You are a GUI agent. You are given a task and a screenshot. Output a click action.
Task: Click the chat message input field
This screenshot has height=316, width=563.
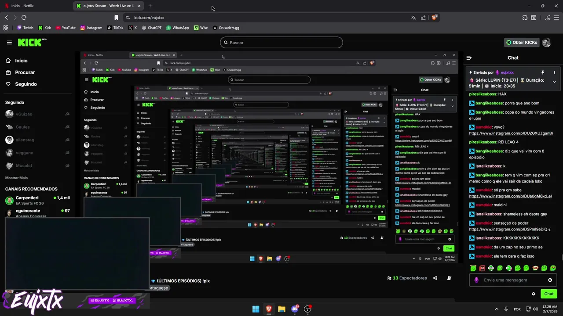tap(512, 280)
